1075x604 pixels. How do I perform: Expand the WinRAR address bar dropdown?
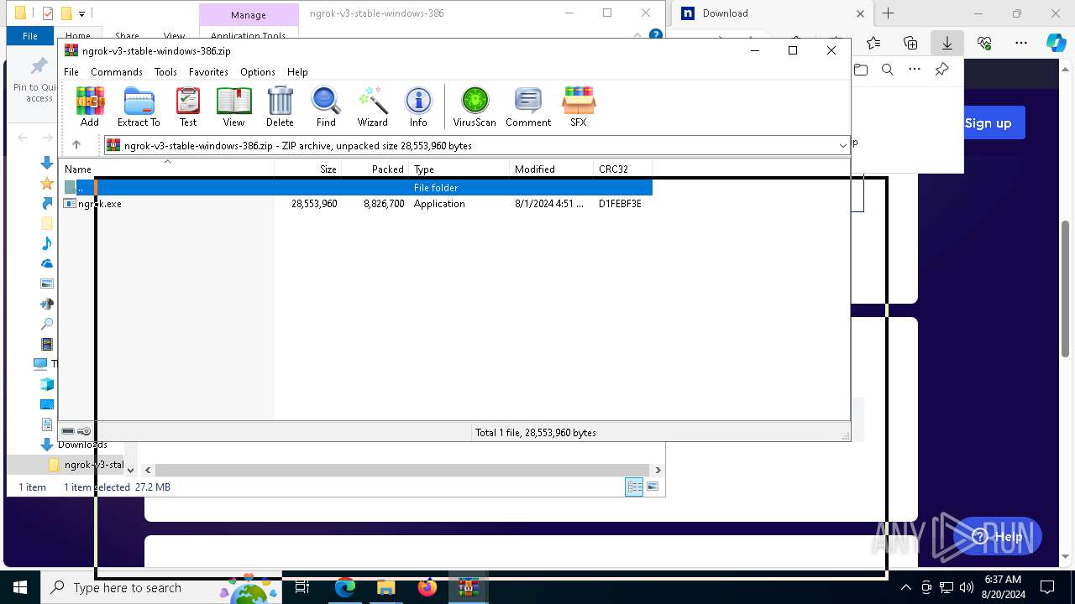click(x=842, y=145)
